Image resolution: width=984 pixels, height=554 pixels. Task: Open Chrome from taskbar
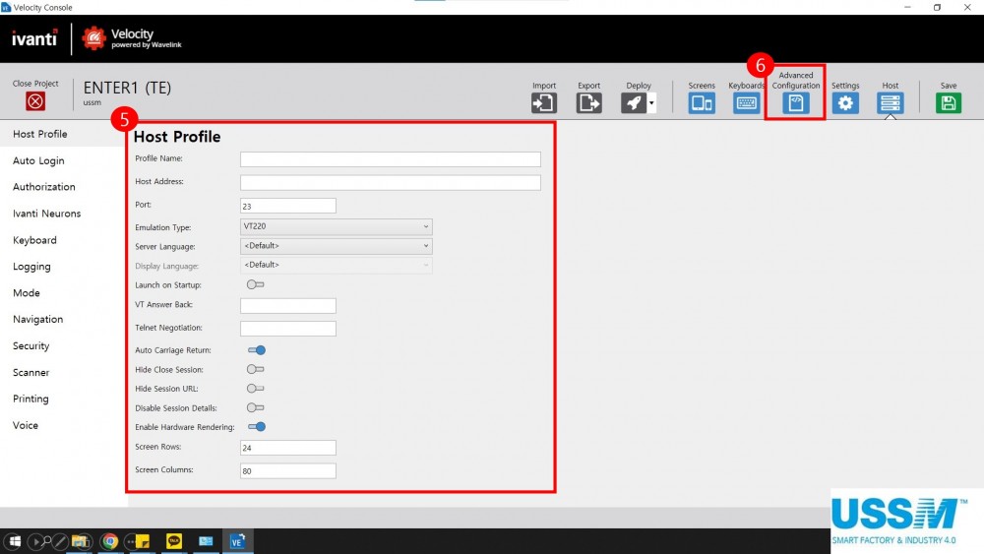pos(110,541)
